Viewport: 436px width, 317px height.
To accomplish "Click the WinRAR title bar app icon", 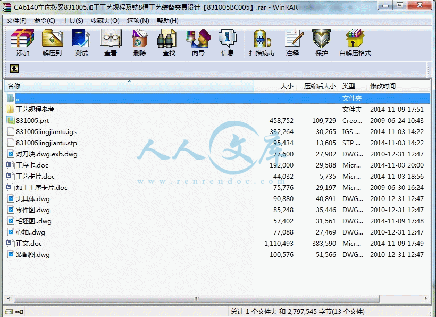I will (7, 7).
